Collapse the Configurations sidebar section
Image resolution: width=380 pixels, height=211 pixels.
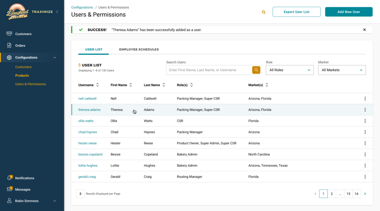(55, 57)
